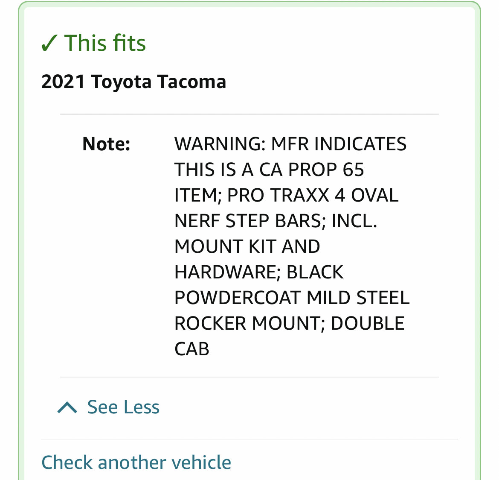Click the See Less link text
The height and width of the screenshot is (480, 499).
(124, 407)
